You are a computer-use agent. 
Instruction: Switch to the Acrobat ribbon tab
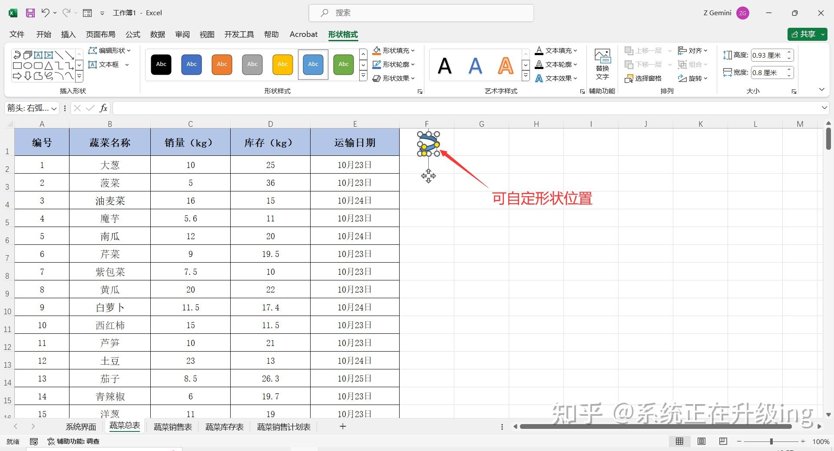(304, 34)
